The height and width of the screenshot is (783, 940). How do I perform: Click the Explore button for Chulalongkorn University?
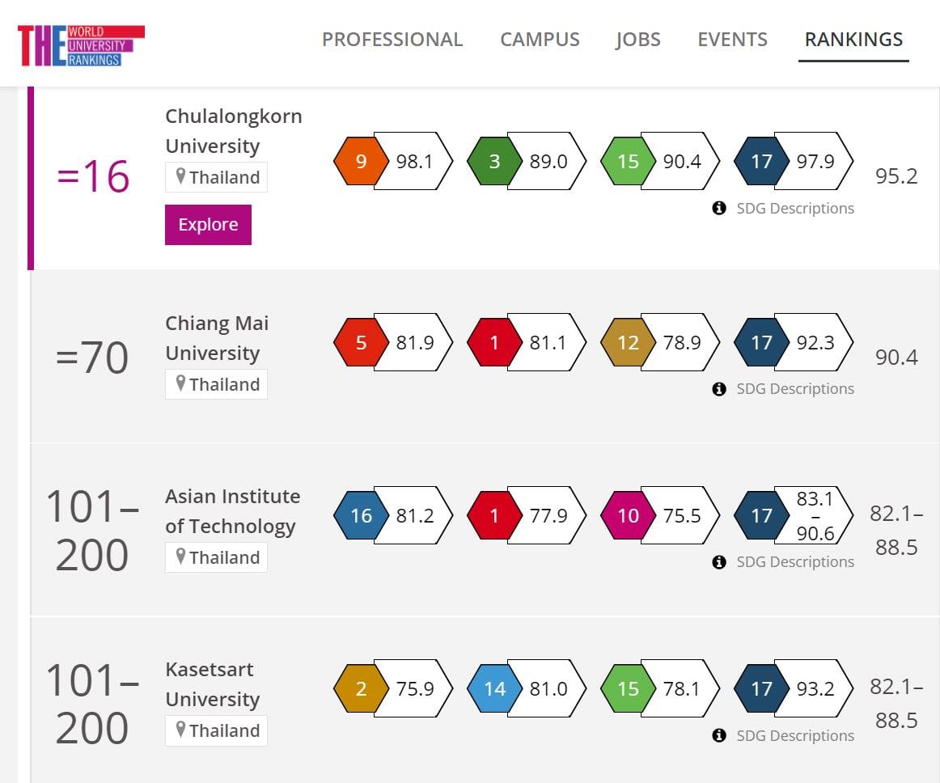click(x=208, y=225)
